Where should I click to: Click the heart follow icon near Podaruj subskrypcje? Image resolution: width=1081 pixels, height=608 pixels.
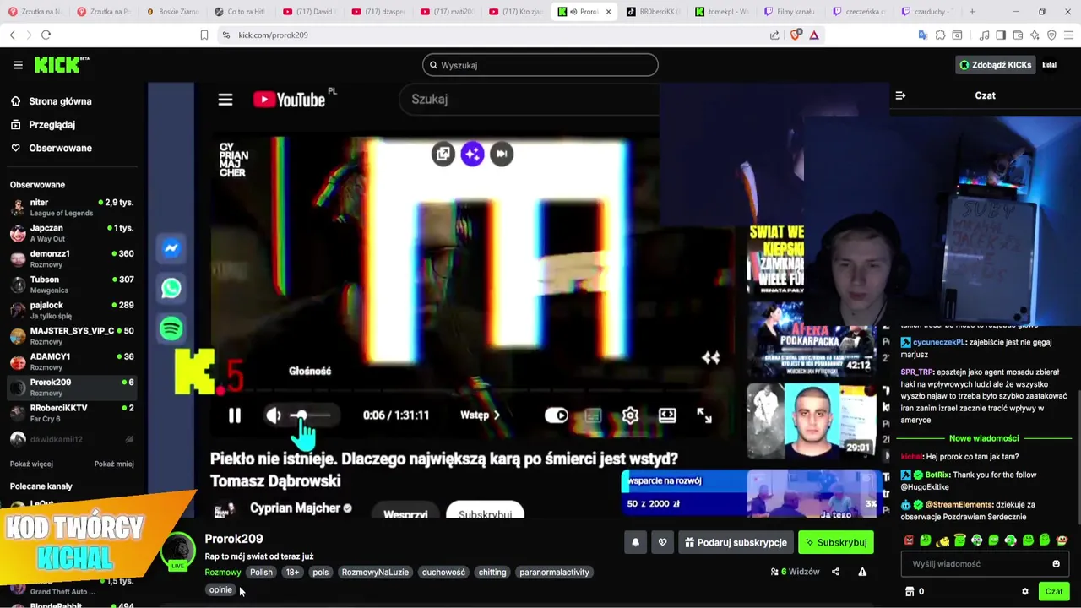pos(663,542)
